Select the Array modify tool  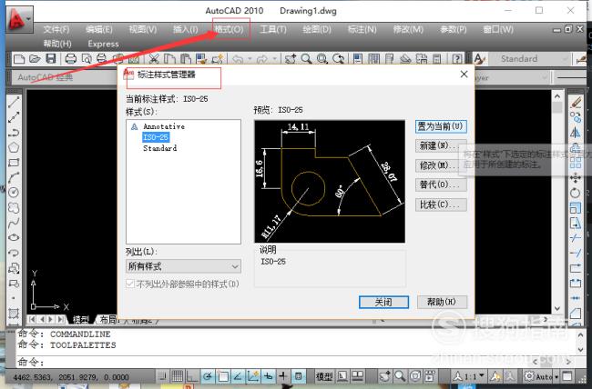pyautogui.click(x=576, y=163)
